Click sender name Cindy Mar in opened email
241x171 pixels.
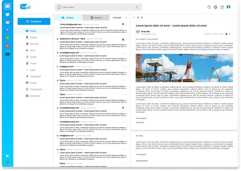click(145, 31)
